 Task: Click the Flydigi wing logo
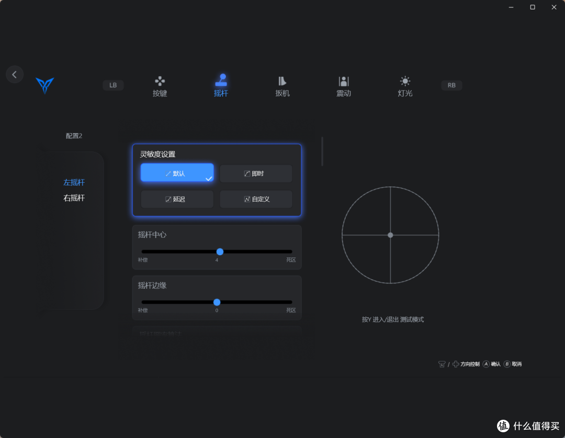(45, 85)
